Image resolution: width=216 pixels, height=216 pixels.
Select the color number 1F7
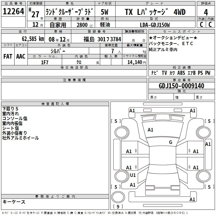coord(45,62)
